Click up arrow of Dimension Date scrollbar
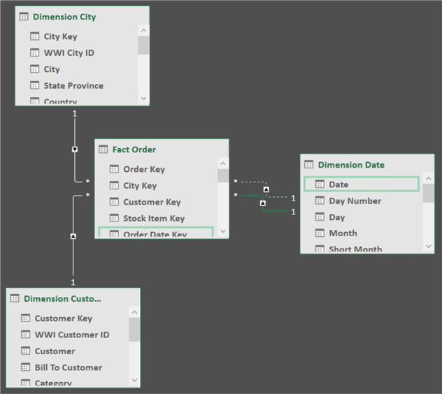This screenshot has width=442, height=394. click(x=429, y=178)
